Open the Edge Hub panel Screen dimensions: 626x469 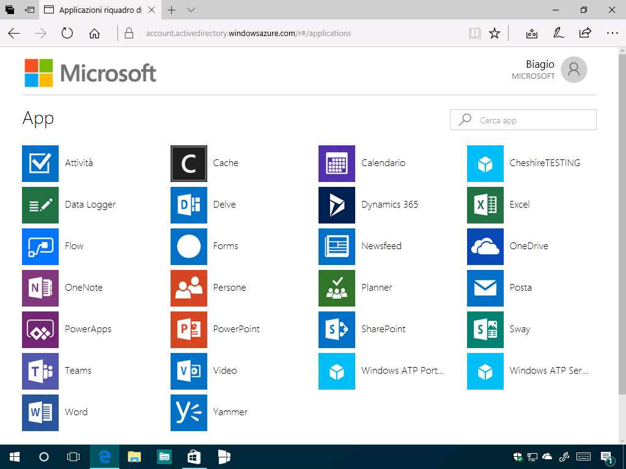[532, 34]
